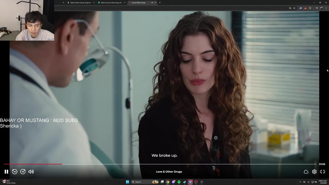Open Google Chrome from the taskbar

pyautogui.click(x=168, y=182)
